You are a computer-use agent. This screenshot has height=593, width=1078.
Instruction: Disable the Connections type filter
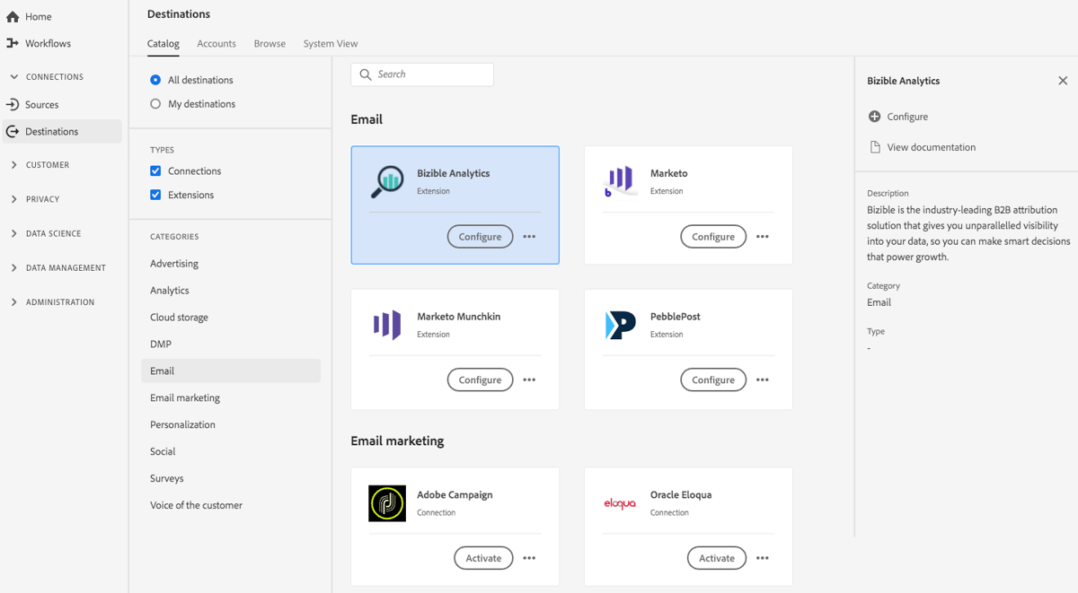pyautogui.click(x=155, y=170)
